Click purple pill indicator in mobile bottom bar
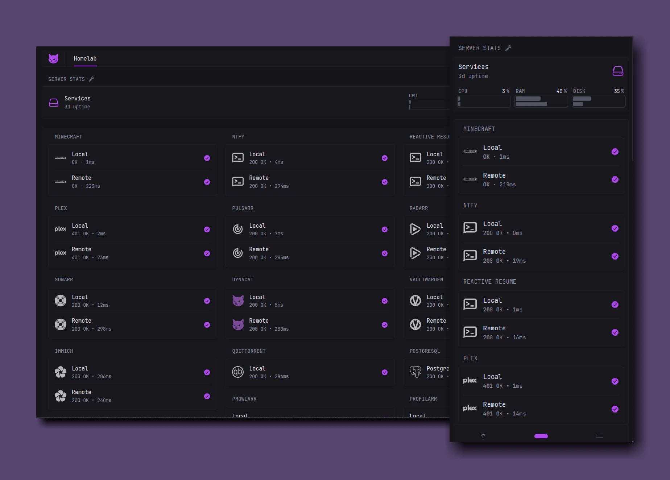The height and width of the screenshot is (480, 670). click(x=541, y=436)
